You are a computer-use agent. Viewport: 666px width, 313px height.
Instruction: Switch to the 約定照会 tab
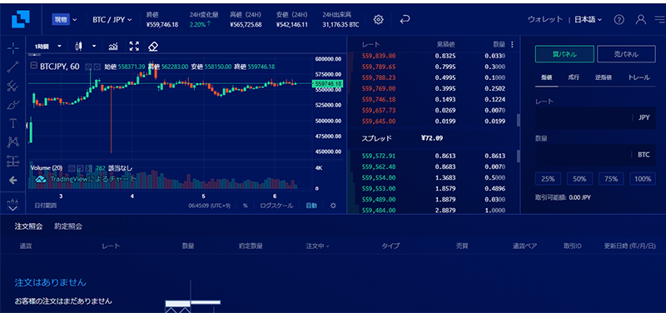coord(68,226)
